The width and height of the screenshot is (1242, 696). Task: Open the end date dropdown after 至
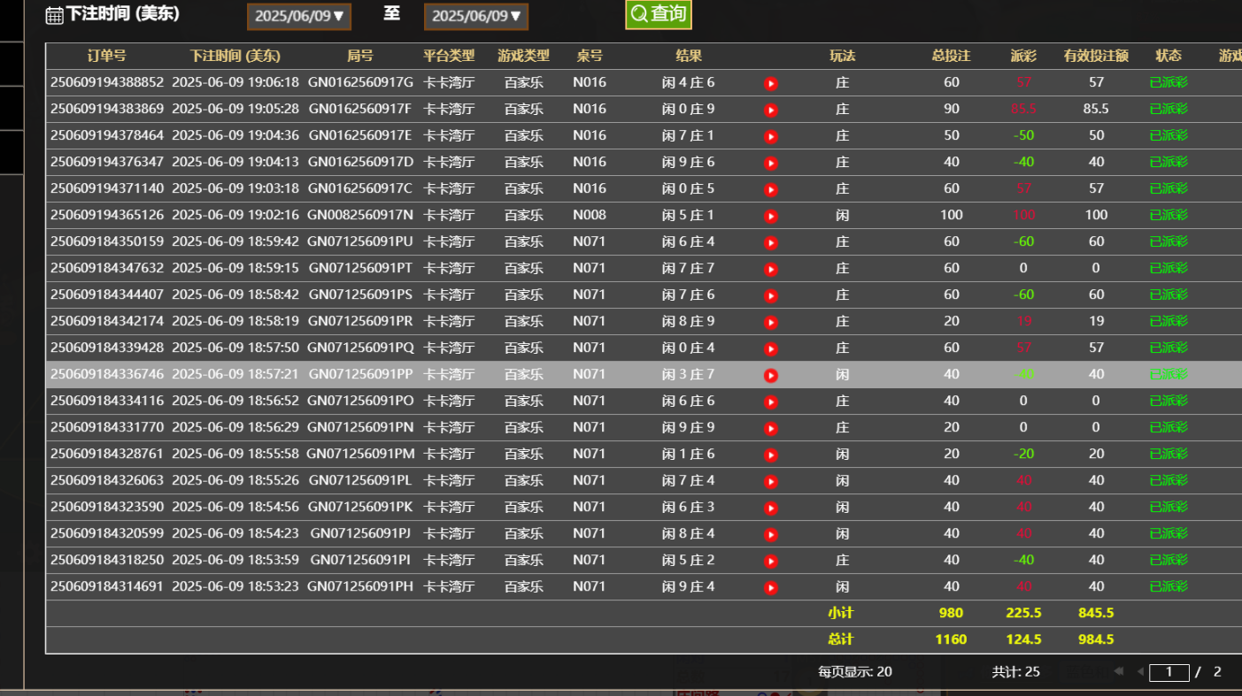475,16
